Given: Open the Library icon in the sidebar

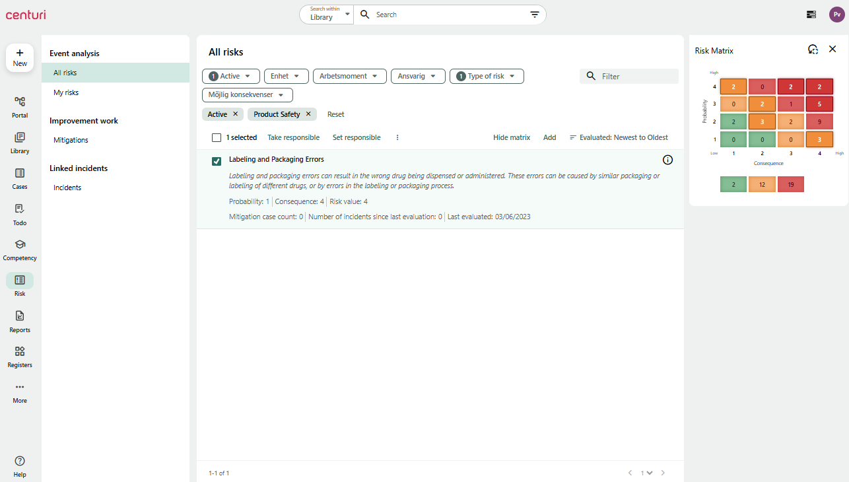Looking at the screenshot, I should click(20, 141).
